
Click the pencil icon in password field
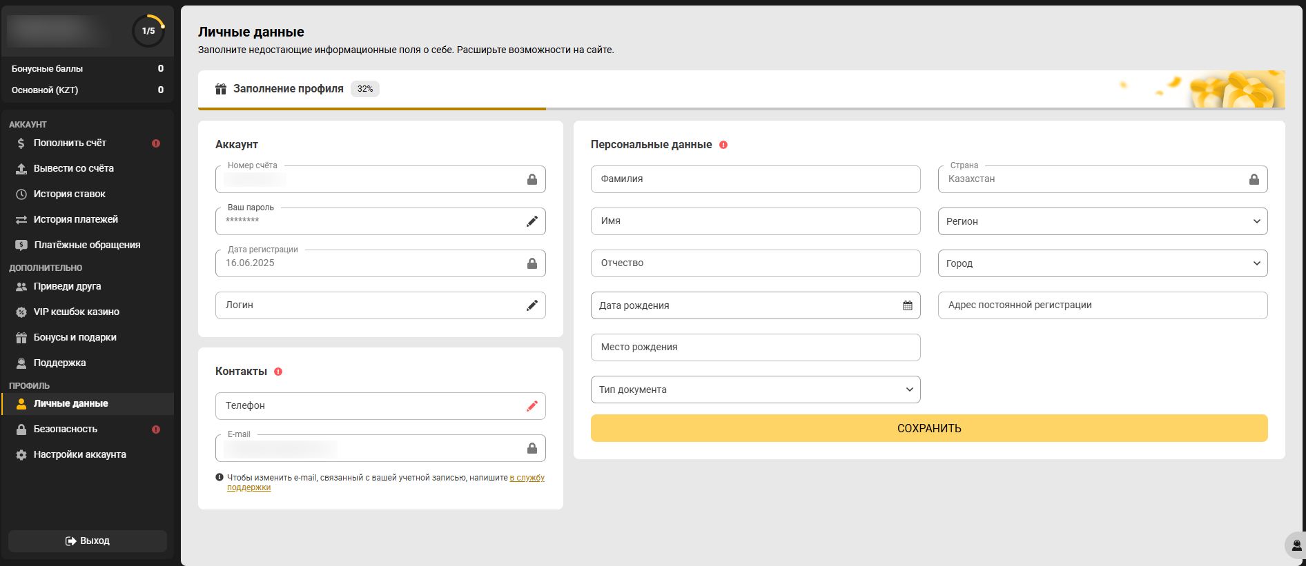(532, 221)
